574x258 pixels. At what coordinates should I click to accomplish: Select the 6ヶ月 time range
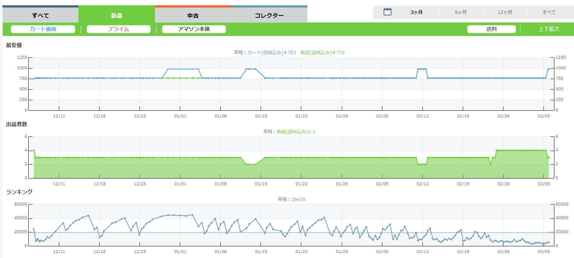coord(460,12)
